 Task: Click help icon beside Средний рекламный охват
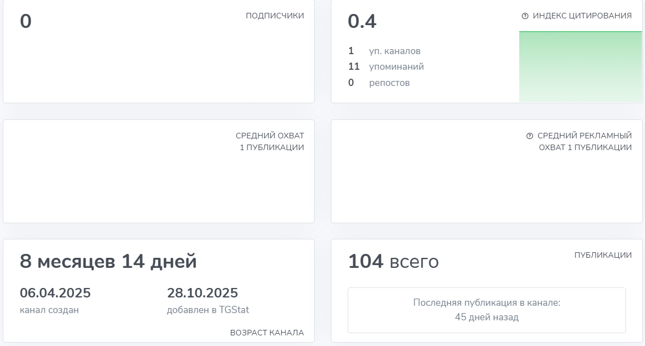530,136
